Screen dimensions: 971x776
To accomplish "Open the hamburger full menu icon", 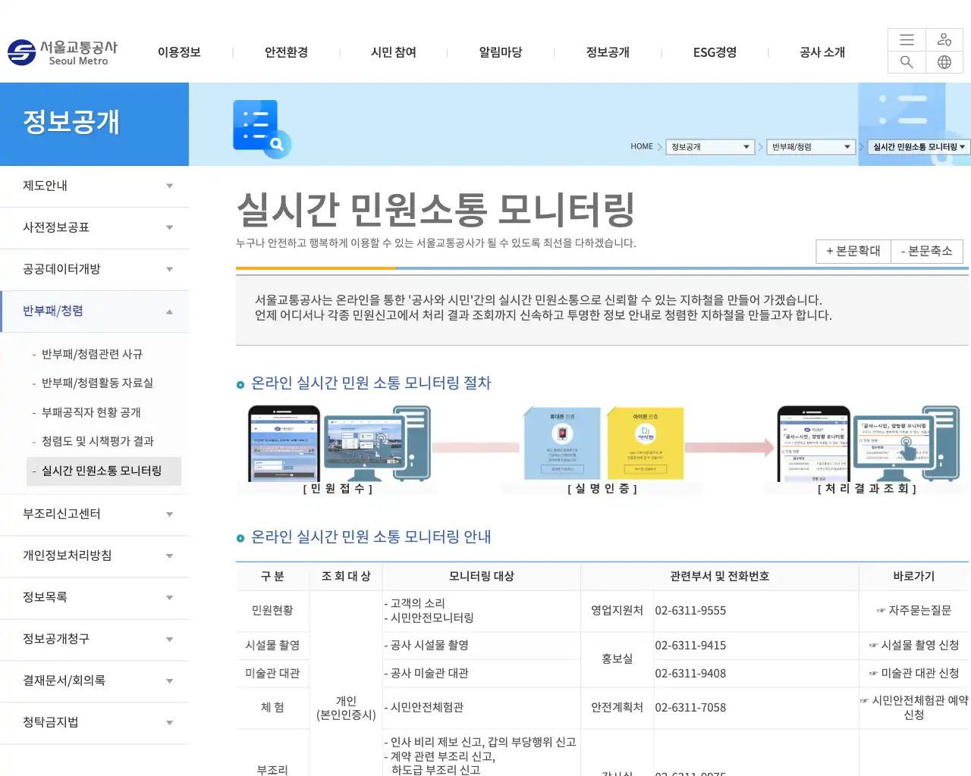I will coord(907,40).
